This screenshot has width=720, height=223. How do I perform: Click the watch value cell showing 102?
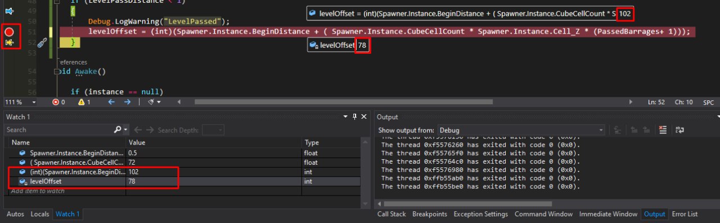[x=214, y=172]
